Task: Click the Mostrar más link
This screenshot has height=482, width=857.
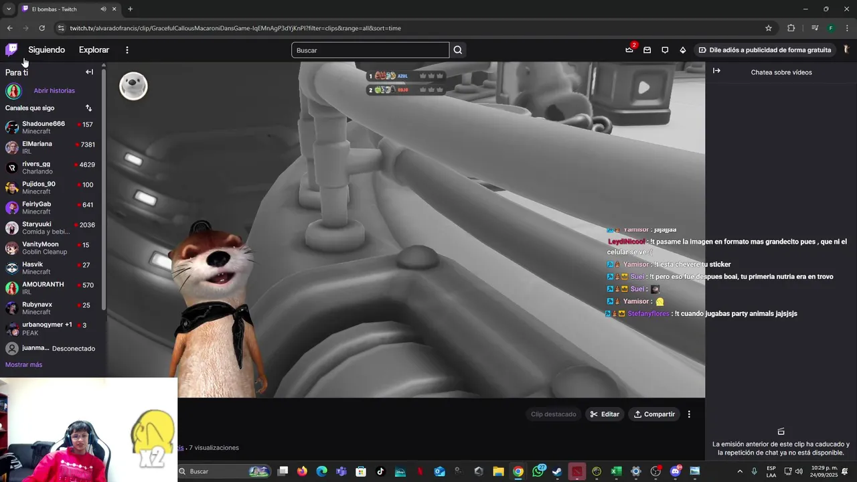Action: click(23, 365)
